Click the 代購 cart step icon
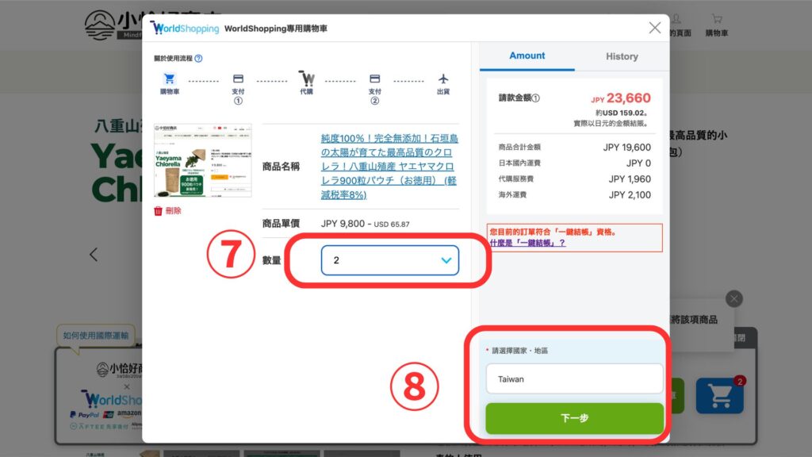Screen dimensions: 812x457 pos(306,79)
